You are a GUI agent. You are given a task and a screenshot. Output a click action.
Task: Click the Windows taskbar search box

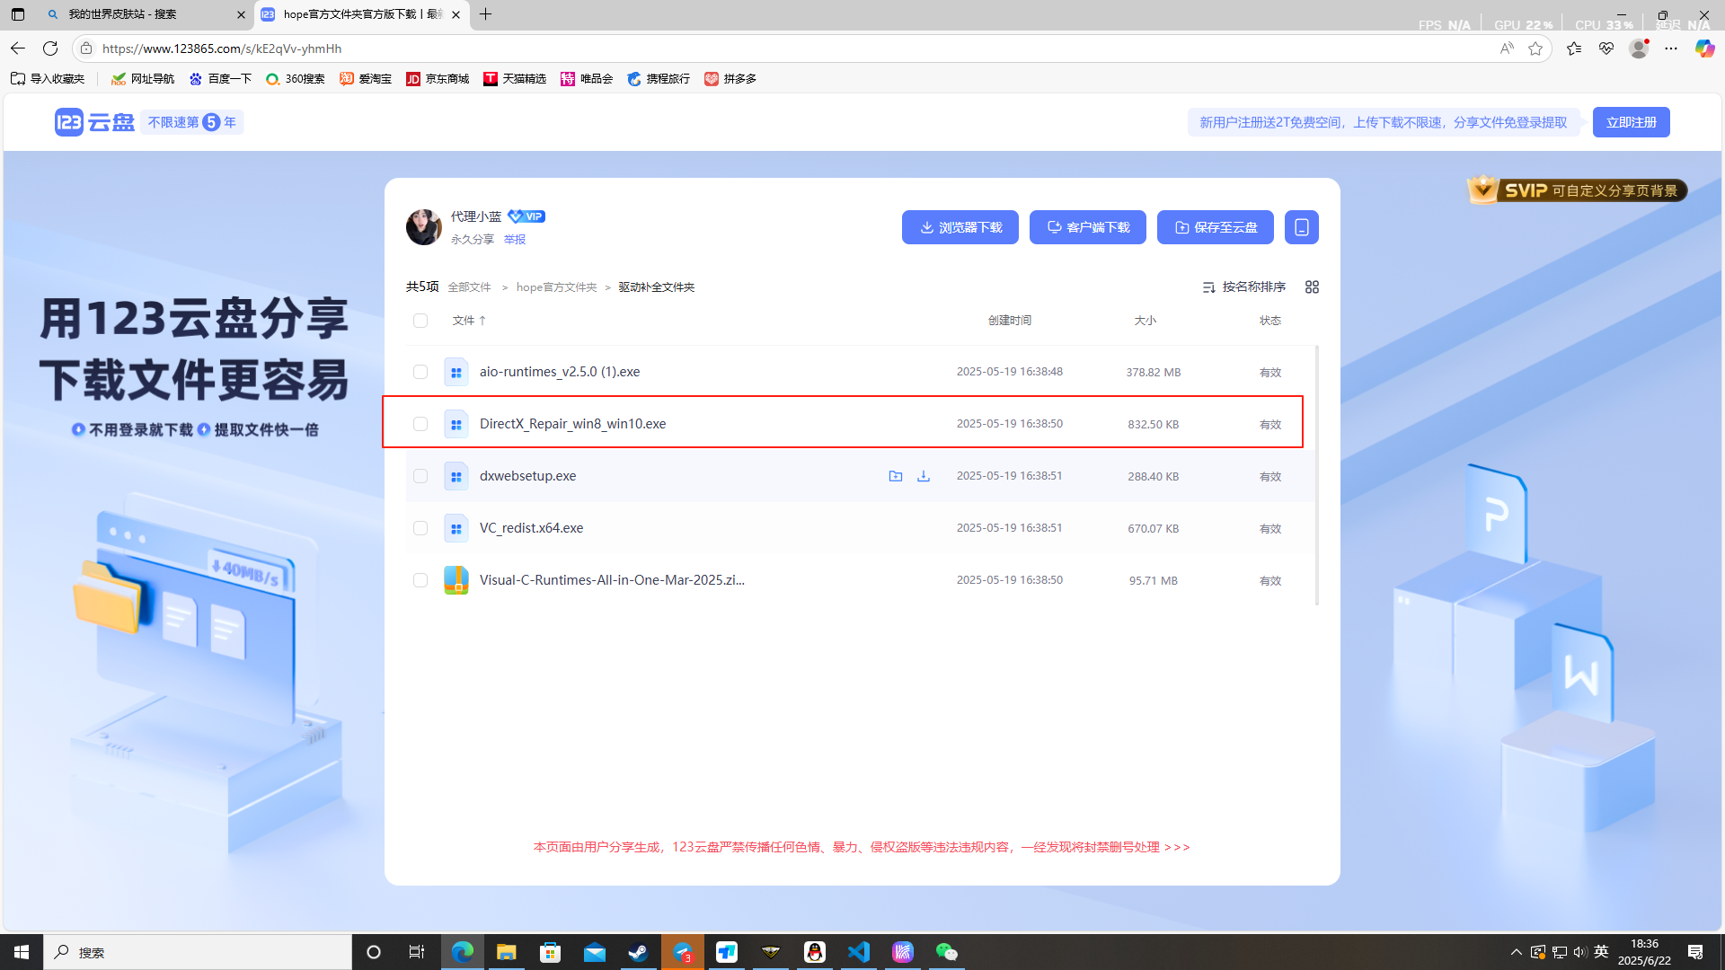[x=198, y=952]
